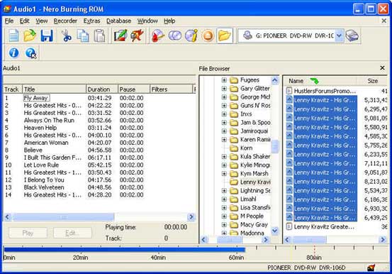
Task: Click file list right scroll arrow
Action: (383, 240)
